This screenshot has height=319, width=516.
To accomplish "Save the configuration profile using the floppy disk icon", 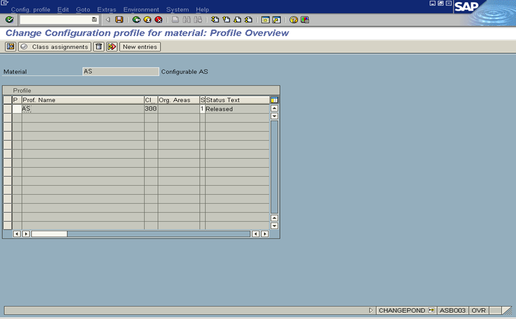I will point(119,20).
